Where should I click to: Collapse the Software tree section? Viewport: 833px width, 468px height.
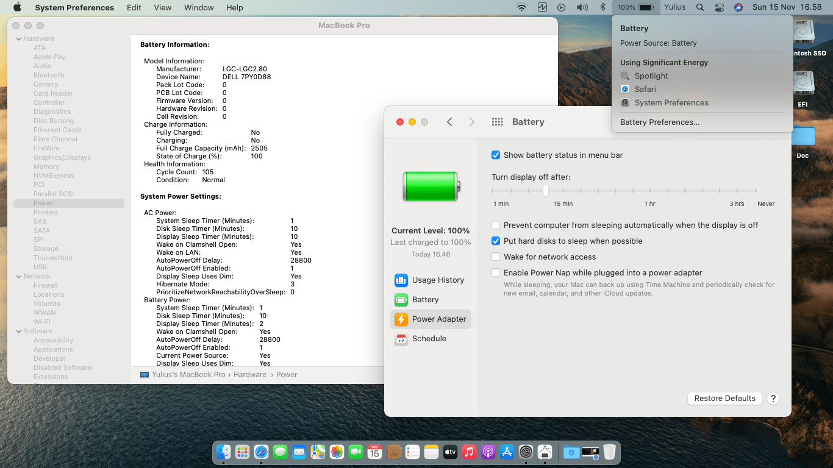coord(18,331)
